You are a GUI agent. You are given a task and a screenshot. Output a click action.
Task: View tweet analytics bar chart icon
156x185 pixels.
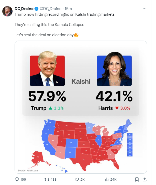tap(107, 179)
